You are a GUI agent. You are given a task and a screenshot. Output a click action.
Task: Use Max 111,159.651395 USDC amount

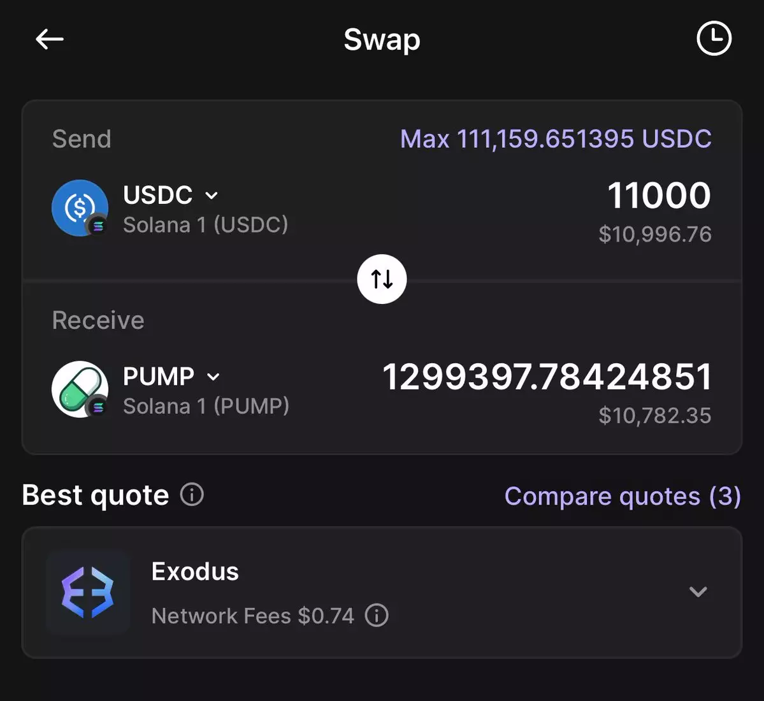(555, 139)
